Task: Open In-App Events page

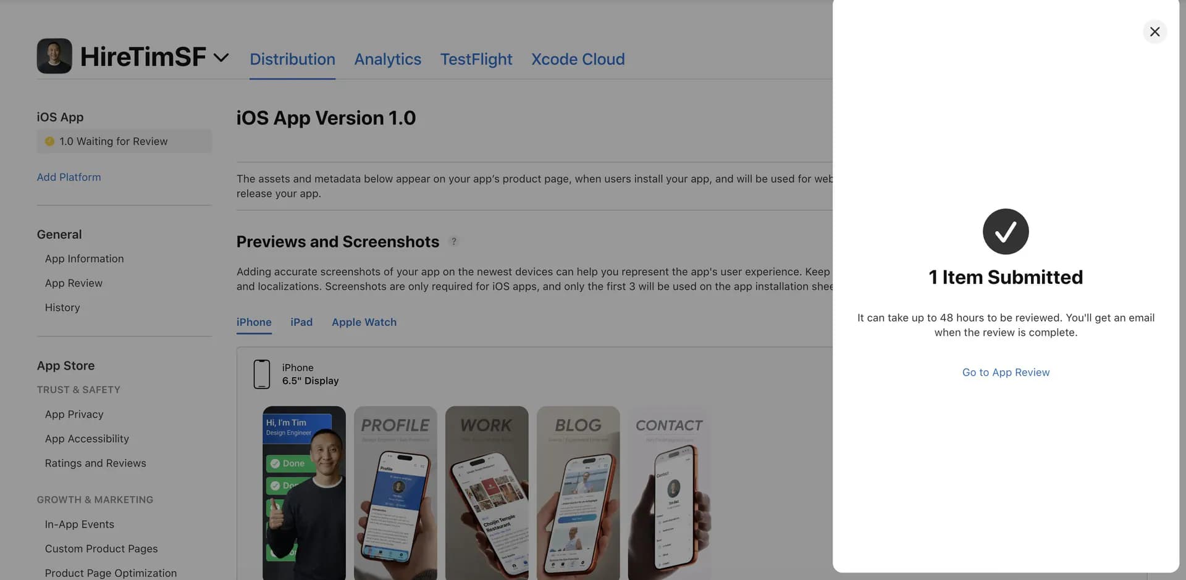Action: [x=79, y=524]
